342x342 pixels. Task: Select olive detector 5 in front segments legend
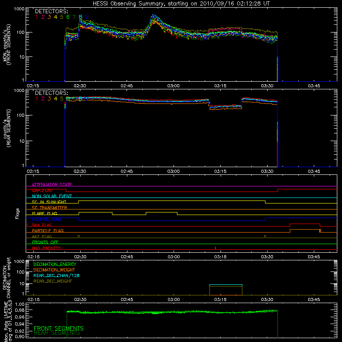pos(62,17)
